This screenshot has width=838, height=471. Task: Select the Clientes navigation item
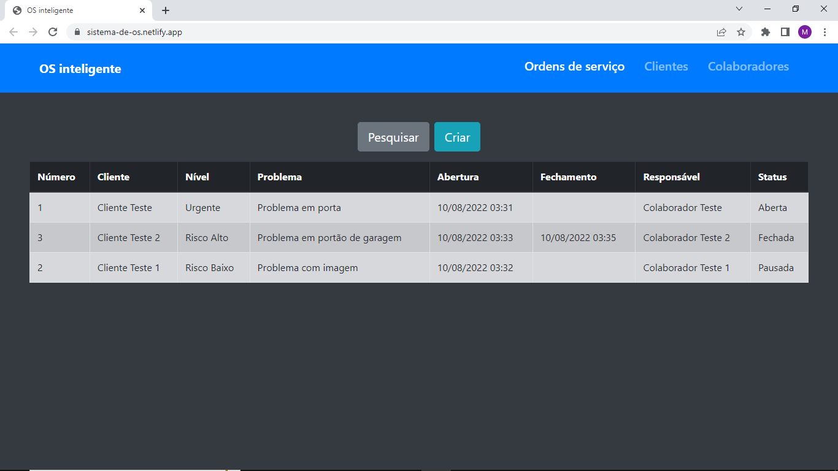click(x=666, y=67)
